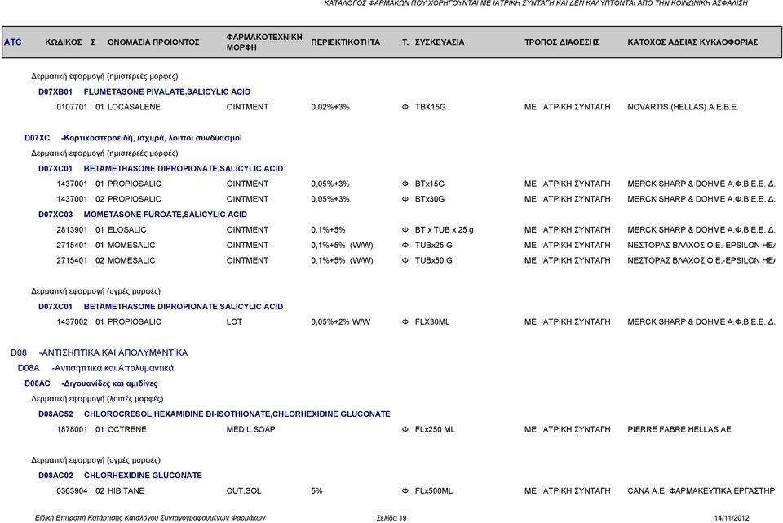The width and height of the screenshot is (783, 523).
Task: Click Δερματική εφαρμογή (υγρές μορφές) above PROPIOSALIC LOT
Action: [x=96, y=290]
